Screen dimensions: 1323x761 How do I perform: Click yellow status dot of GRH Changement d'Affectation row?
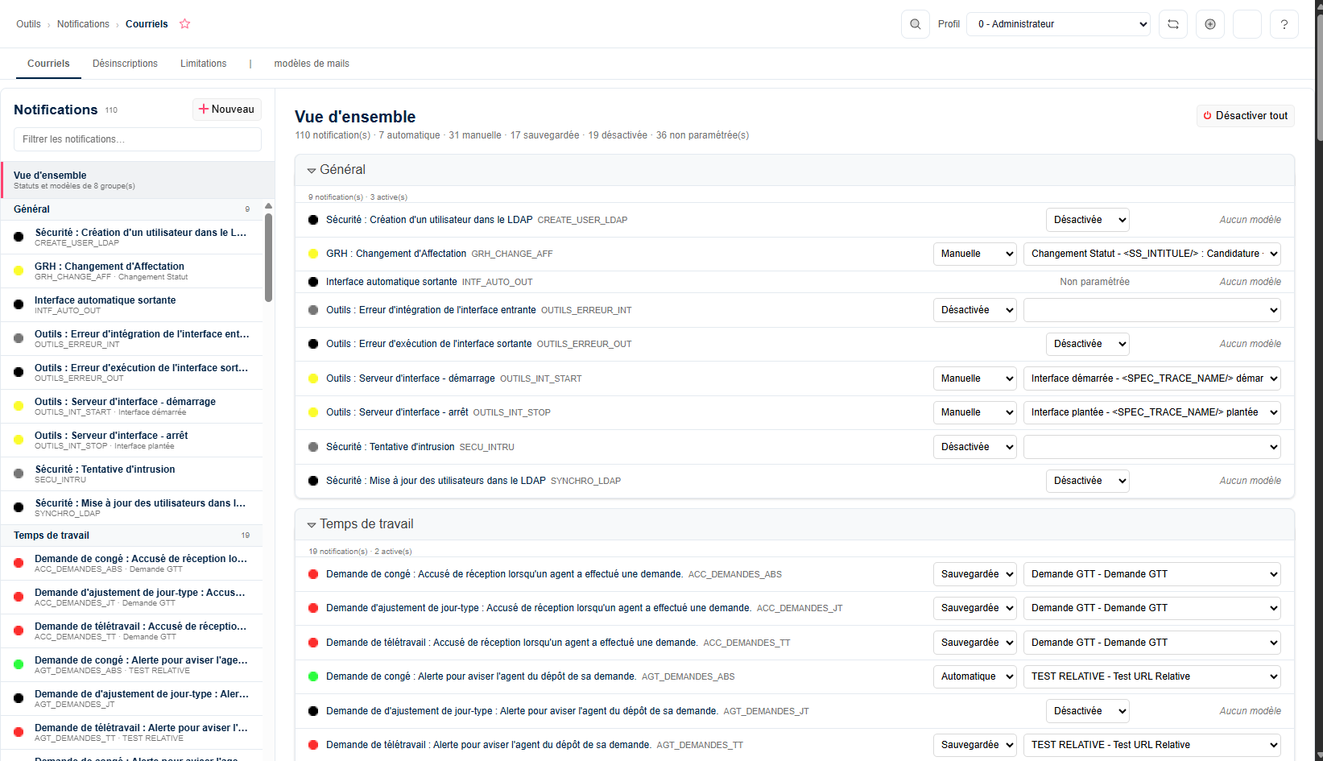[313, 254]
